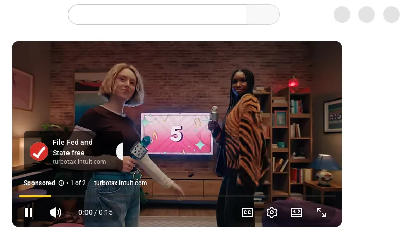Click the leftmost circular icon at top right
The image size is (412, 232).
click(342, 14)
